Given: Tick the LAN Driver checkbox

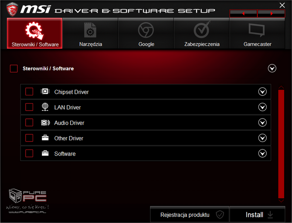Looking at the screenshot, I should (29, 107).
